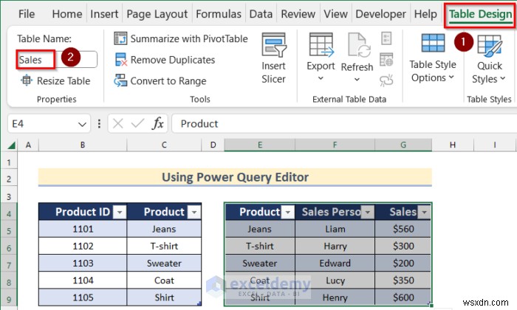Click the Open in Browser icon
The height and width of the screenshot is (310, 517).
(386, 59)
